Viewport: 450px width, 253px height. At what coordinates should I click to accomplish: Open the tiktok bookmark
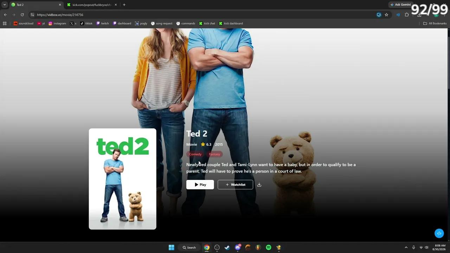tap(86, 24)
